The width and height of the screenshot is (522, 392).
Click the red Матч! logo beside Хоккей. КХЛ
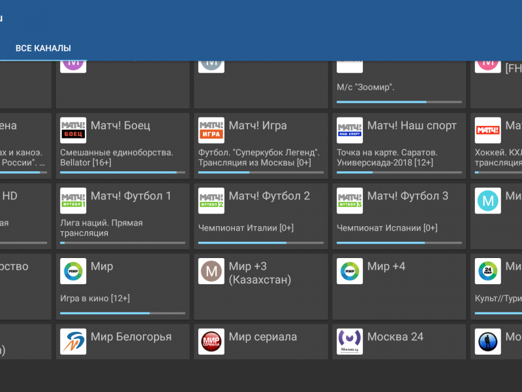[x=487, y=130]
